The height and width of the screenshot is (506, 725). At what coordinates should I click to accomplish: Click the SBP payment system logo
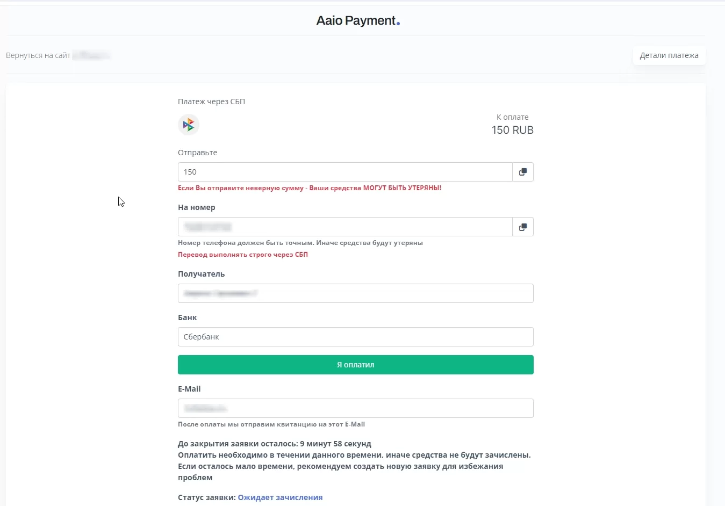point(189,125)
